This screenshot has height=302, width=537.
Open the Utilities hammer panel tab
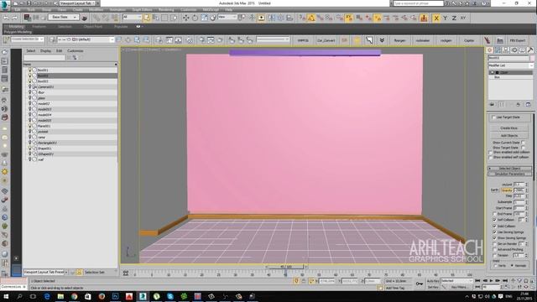(x=530, y=50)
